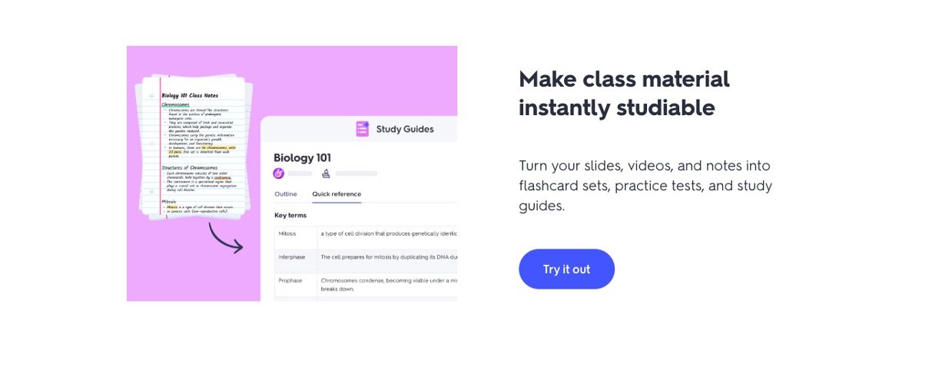Switch to the Quick reference tab

[337, 194]
